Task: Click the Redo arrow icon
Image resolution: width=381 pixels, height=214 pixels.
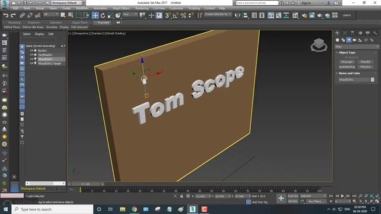Action: pyautogui.click(x=13, y=15)
